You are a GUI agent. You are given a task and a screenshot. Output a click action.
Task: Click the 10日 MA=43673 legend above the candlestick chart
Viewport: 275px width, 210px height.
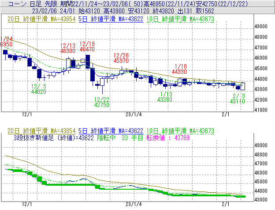point(180,19)
